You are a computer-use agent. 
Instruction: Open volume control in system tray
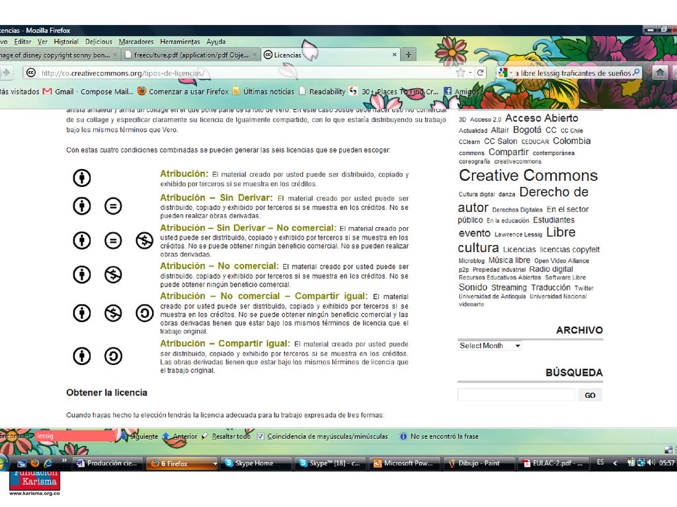(651, 463)
